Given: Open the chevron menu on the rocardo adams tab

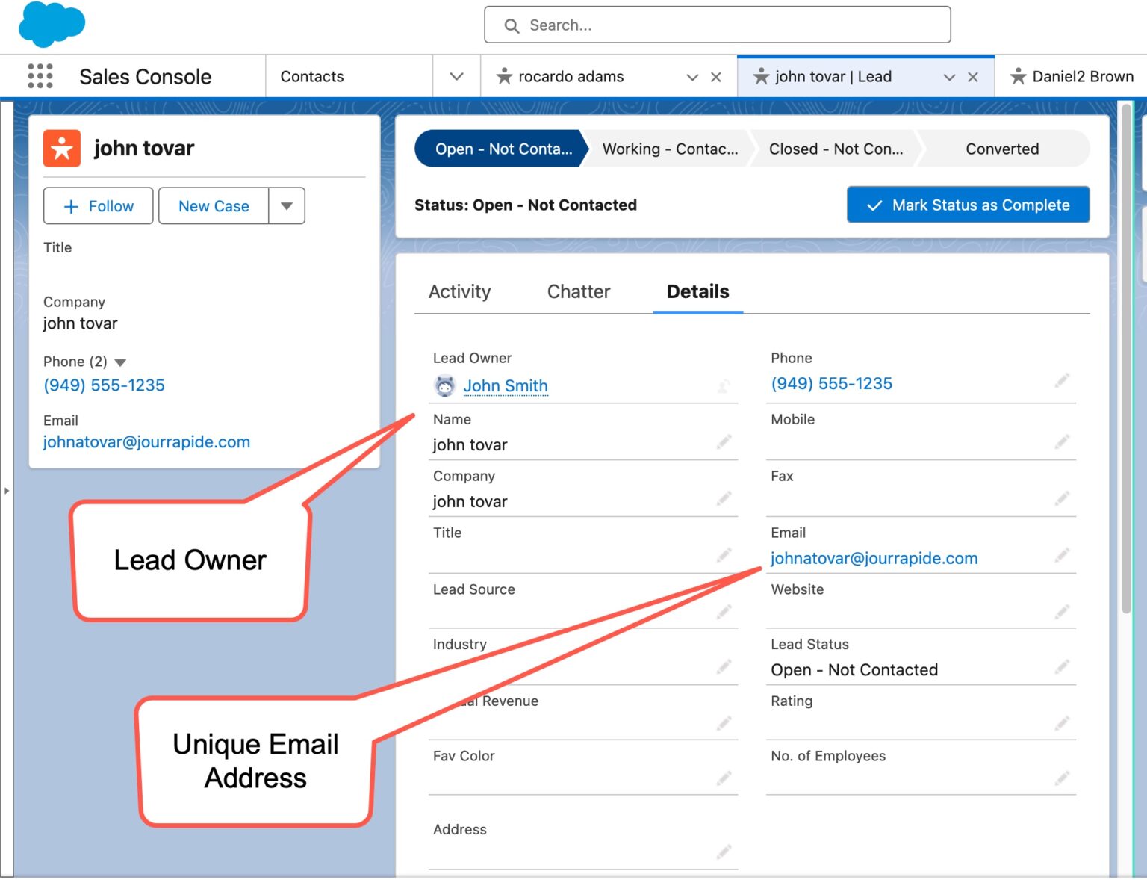Looking at the screenshot, I should point(691,76).
